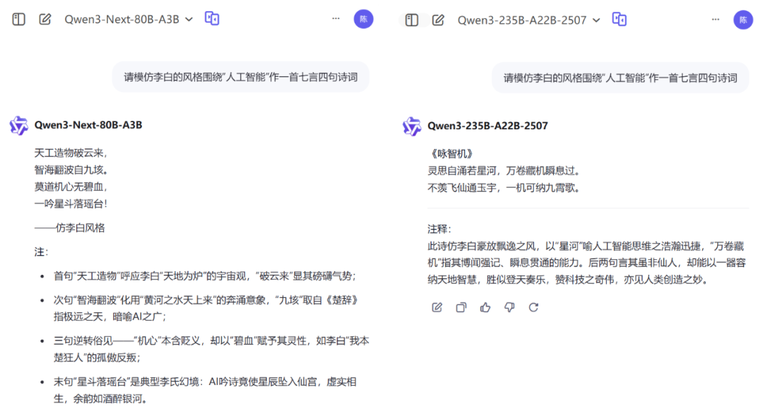Like the Qwen3-235B-A22B-2507 response with thumbs up
This screenshot has height=416, width=763.
point(485,307)
